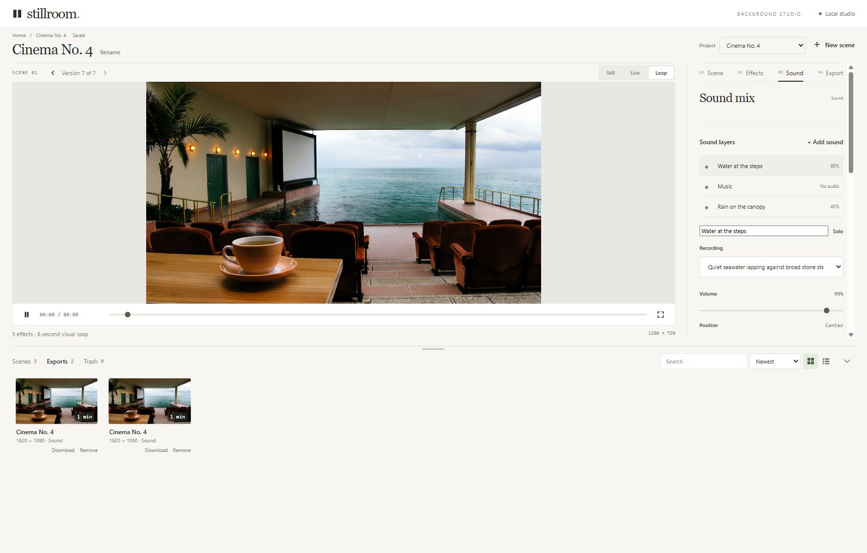
Task: Open the Recording dropdown
Action: (x=771, y=267)
